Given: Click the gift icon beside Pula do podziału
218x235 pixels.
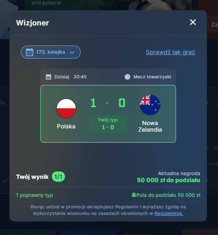Looking at the screenshot, I should [134, 195].
